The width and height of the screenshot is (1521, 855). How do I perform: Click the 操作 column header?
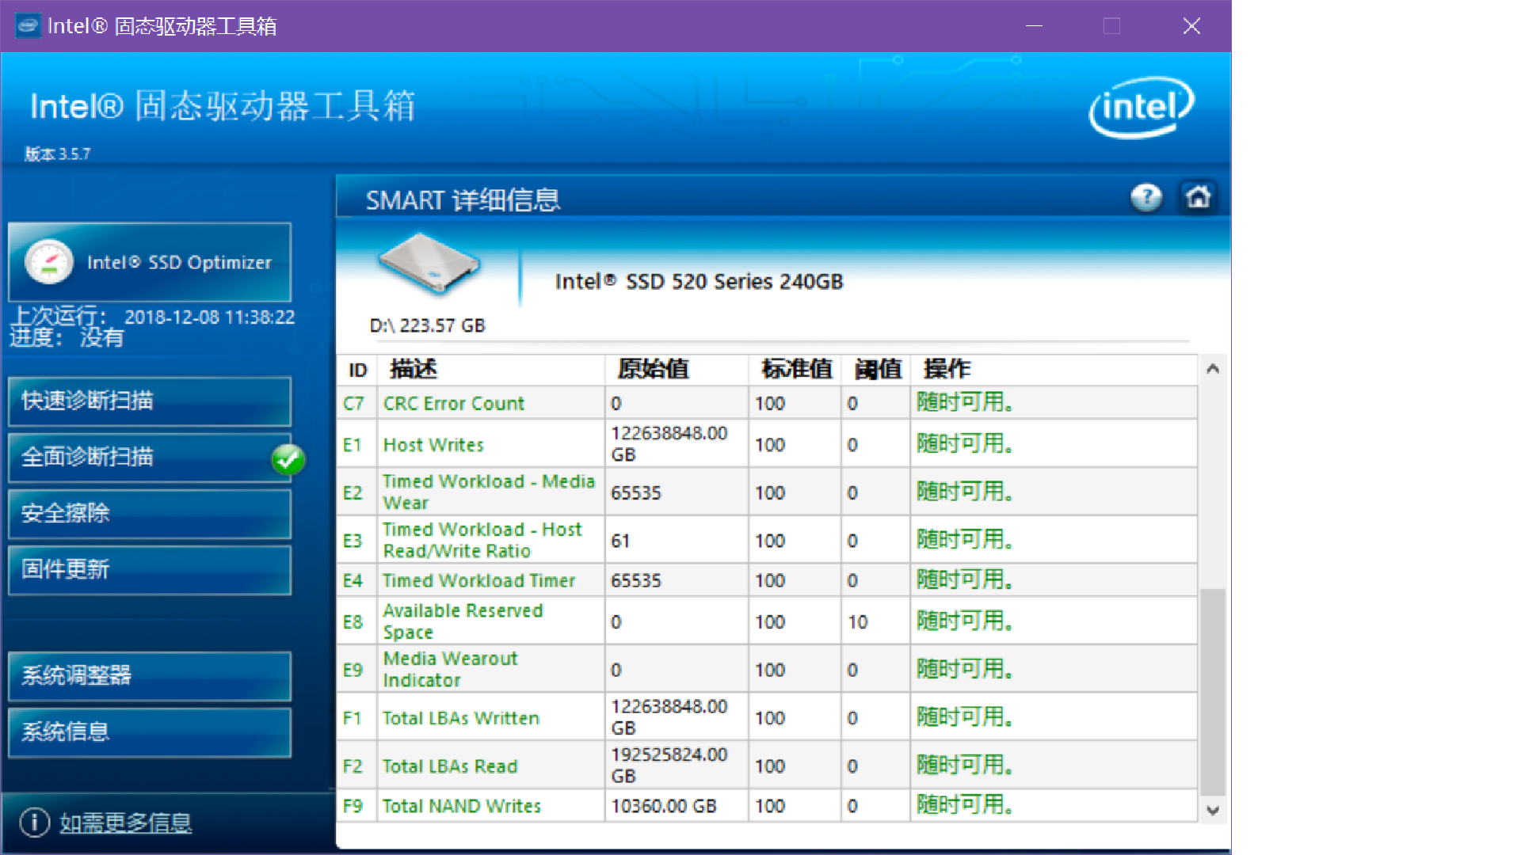click(x=1054, y=370)
